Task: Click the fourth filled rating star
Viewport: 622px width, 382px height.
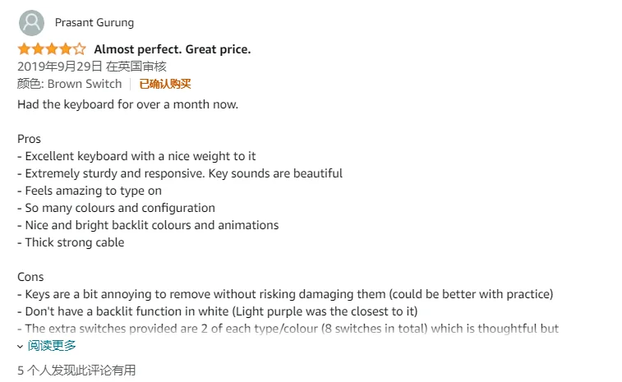Action: [65, 49]
